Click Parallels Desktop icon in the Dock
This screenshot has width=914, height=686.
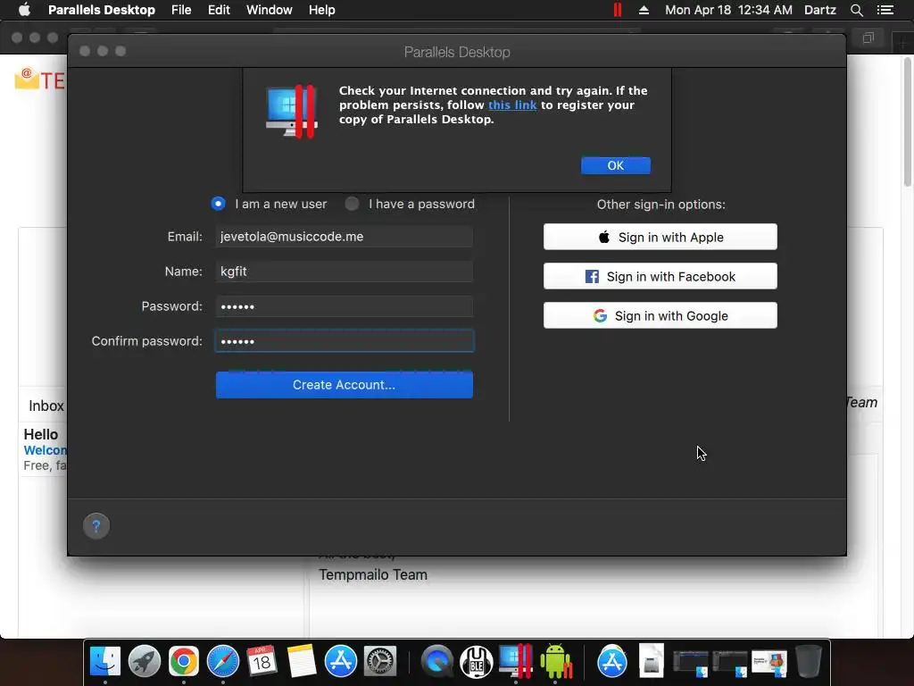(516, 662)
